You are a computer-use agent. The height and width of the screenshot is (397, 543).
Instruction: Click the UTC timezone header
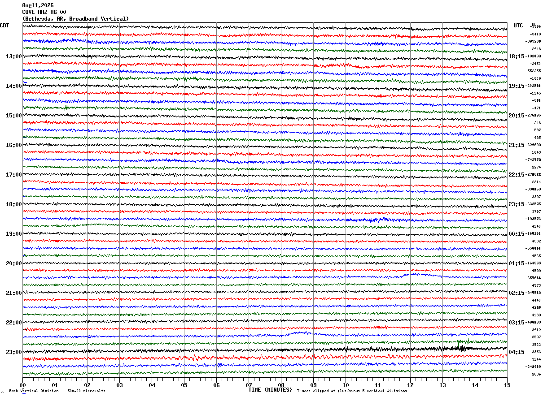(518, 26)
